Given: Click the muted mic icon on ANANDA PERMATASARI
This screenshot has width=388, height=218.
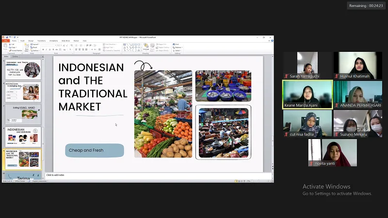Looking at the screenshot, I should [337, 105].
